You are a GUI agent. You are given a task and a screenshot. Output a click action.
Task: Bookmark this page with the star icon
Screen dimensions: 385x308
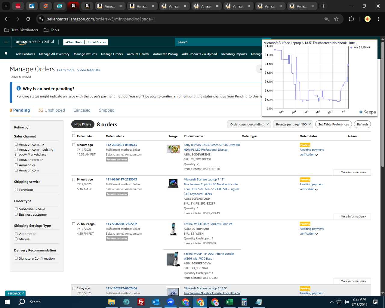[x=336, y=19]
